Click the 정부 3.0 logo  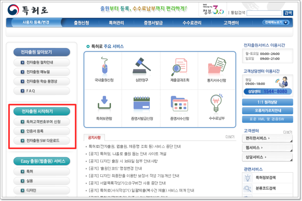click(x=213, y=10)
